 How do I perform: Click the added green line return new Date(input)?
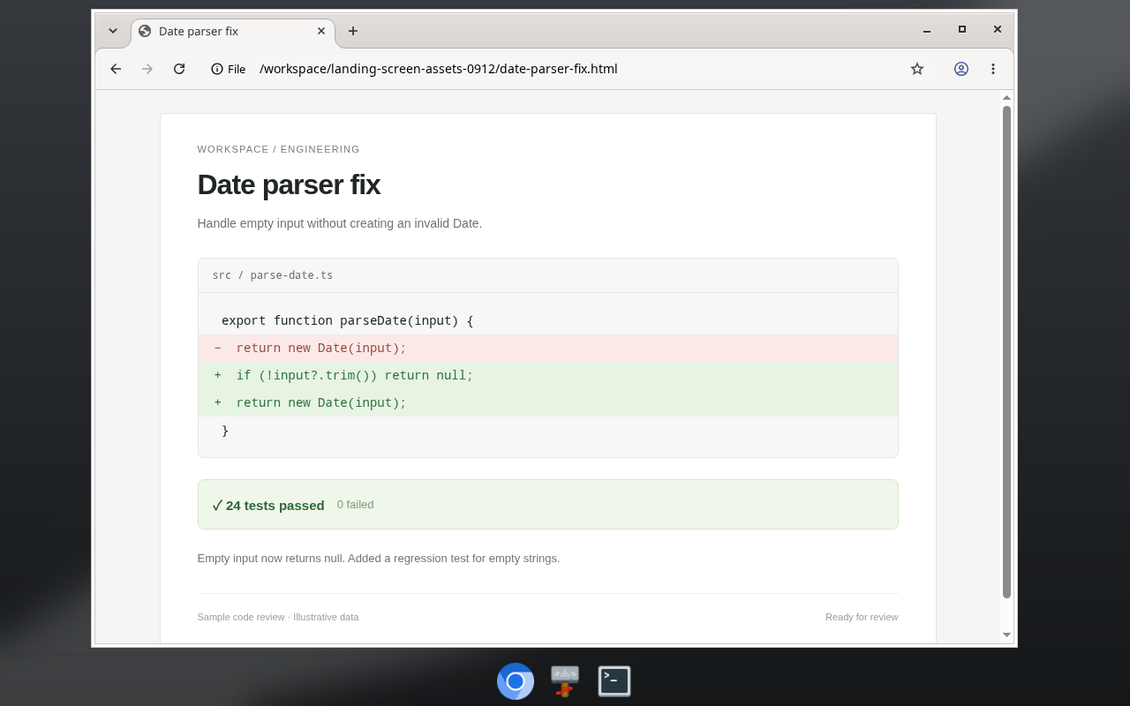(548, 402)
